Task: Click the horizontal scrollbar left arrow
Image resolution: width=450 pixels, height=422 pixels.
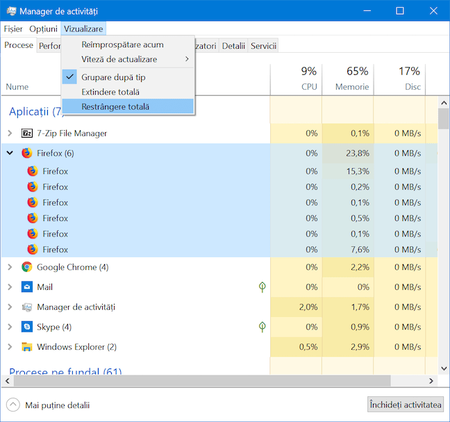Action: click(8, 381)
